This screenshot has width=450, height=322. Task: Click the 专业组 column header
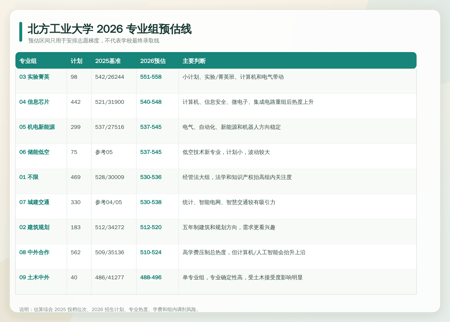(28, 61)
